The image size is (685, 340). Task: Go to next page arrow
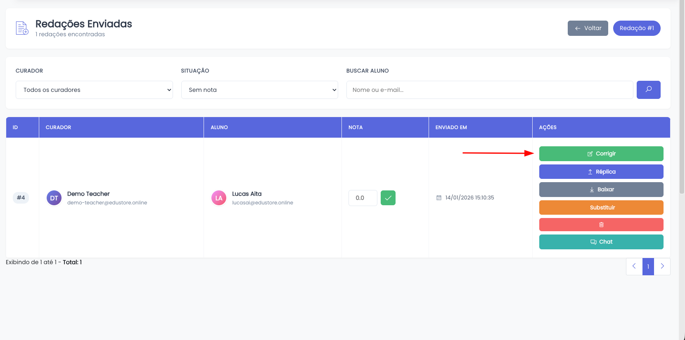pos(662,266)
